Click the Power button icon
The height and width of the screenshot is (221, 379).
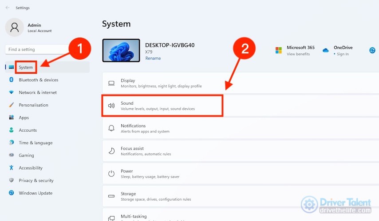pos(111,173)
